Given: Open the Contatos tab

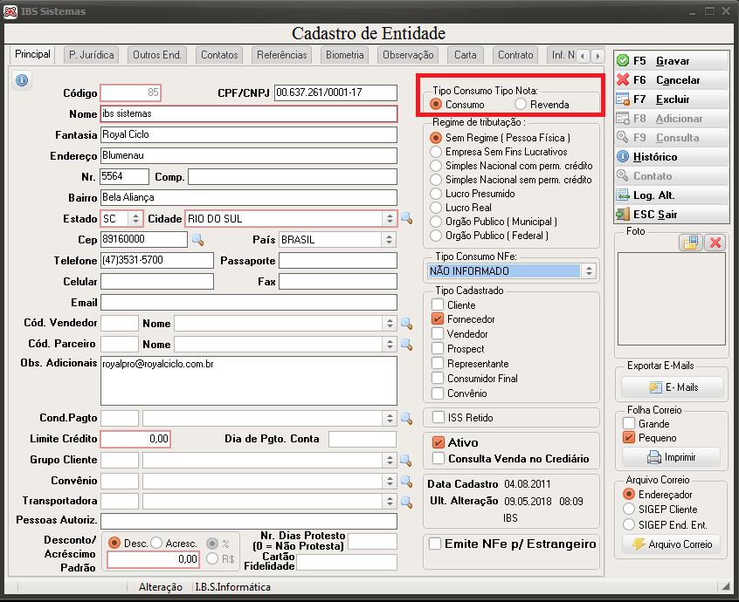Looking at the screenshot, I should click(219, 55).
